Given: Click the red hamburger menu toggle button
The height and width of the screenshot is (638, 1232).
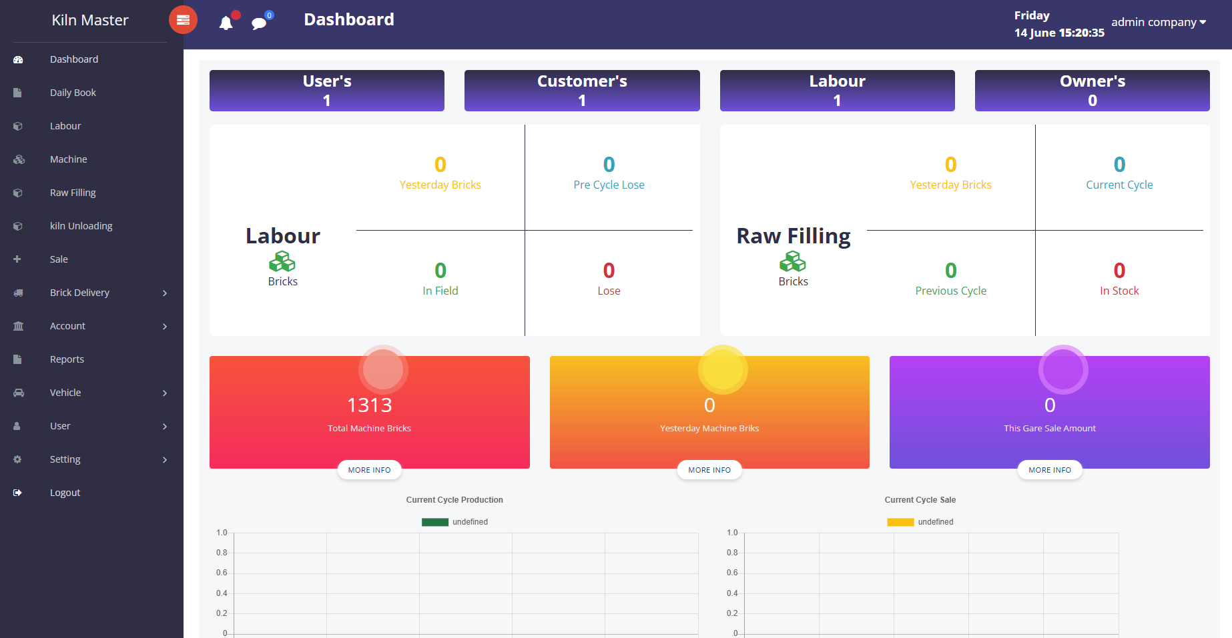Looking at the screenshot, I should pyautogui.click(x=183, y=20).
